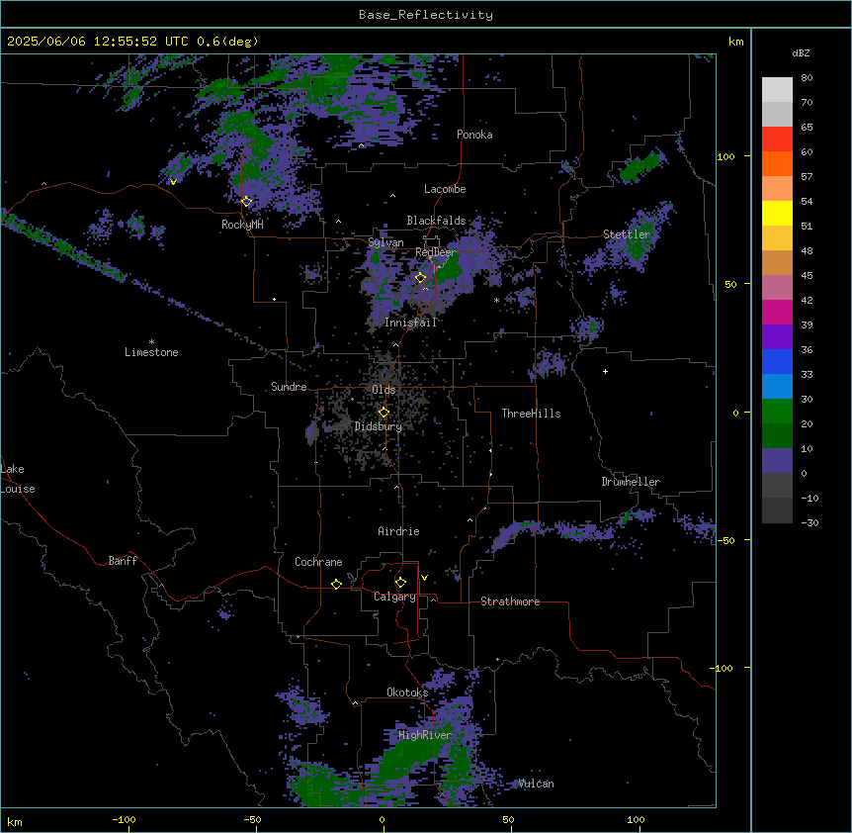This screenshot has width=852, height=833.
Task: Click the white 80 dBZ swatch at legend top
Action: point(777,90)
